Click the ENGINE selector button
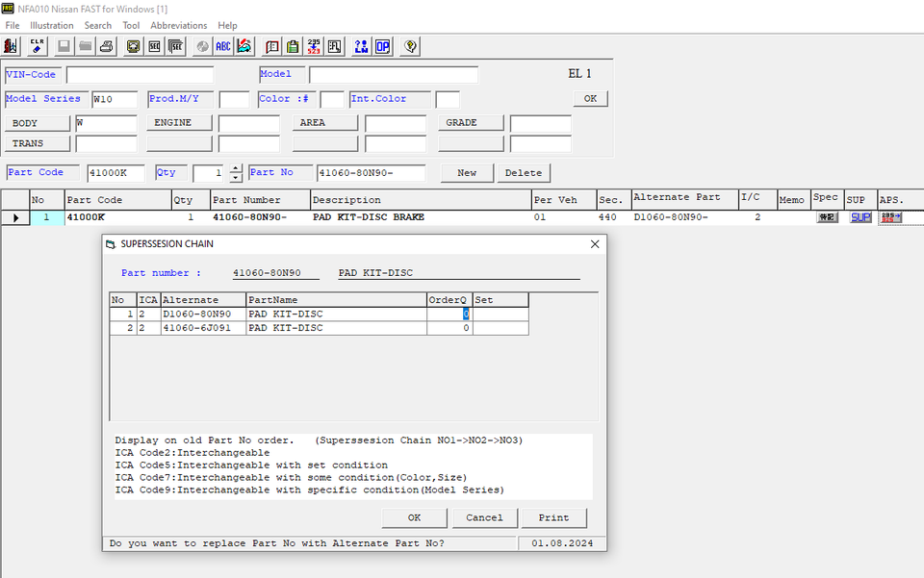The height and width of the screenshot is (578, 924). click(x=178, y=123)
